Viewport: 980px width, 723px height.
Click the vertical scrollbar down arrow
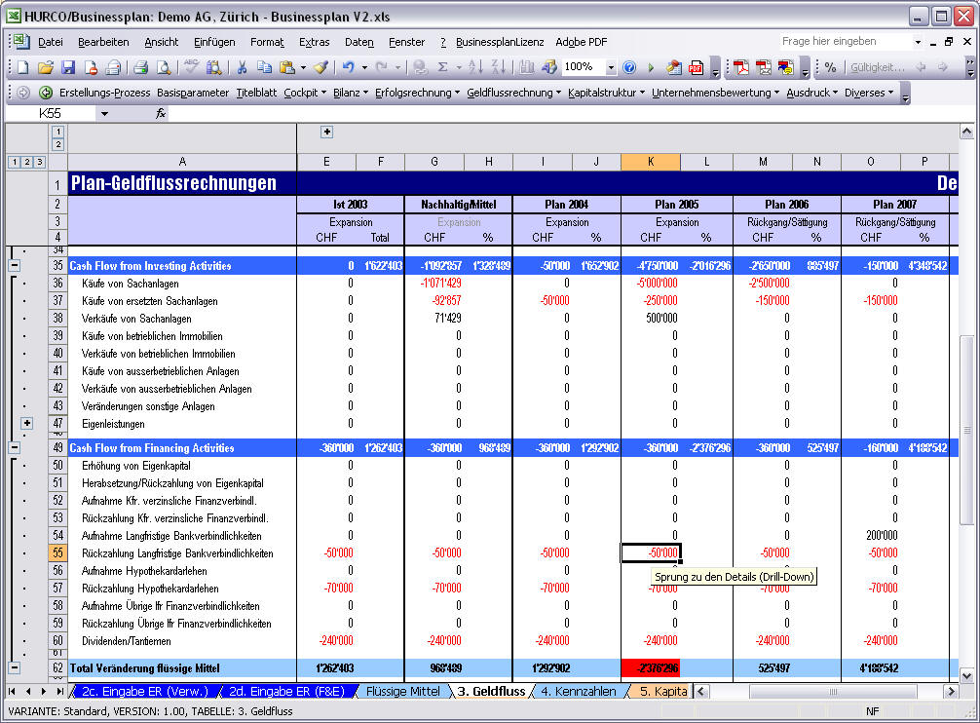966,675
